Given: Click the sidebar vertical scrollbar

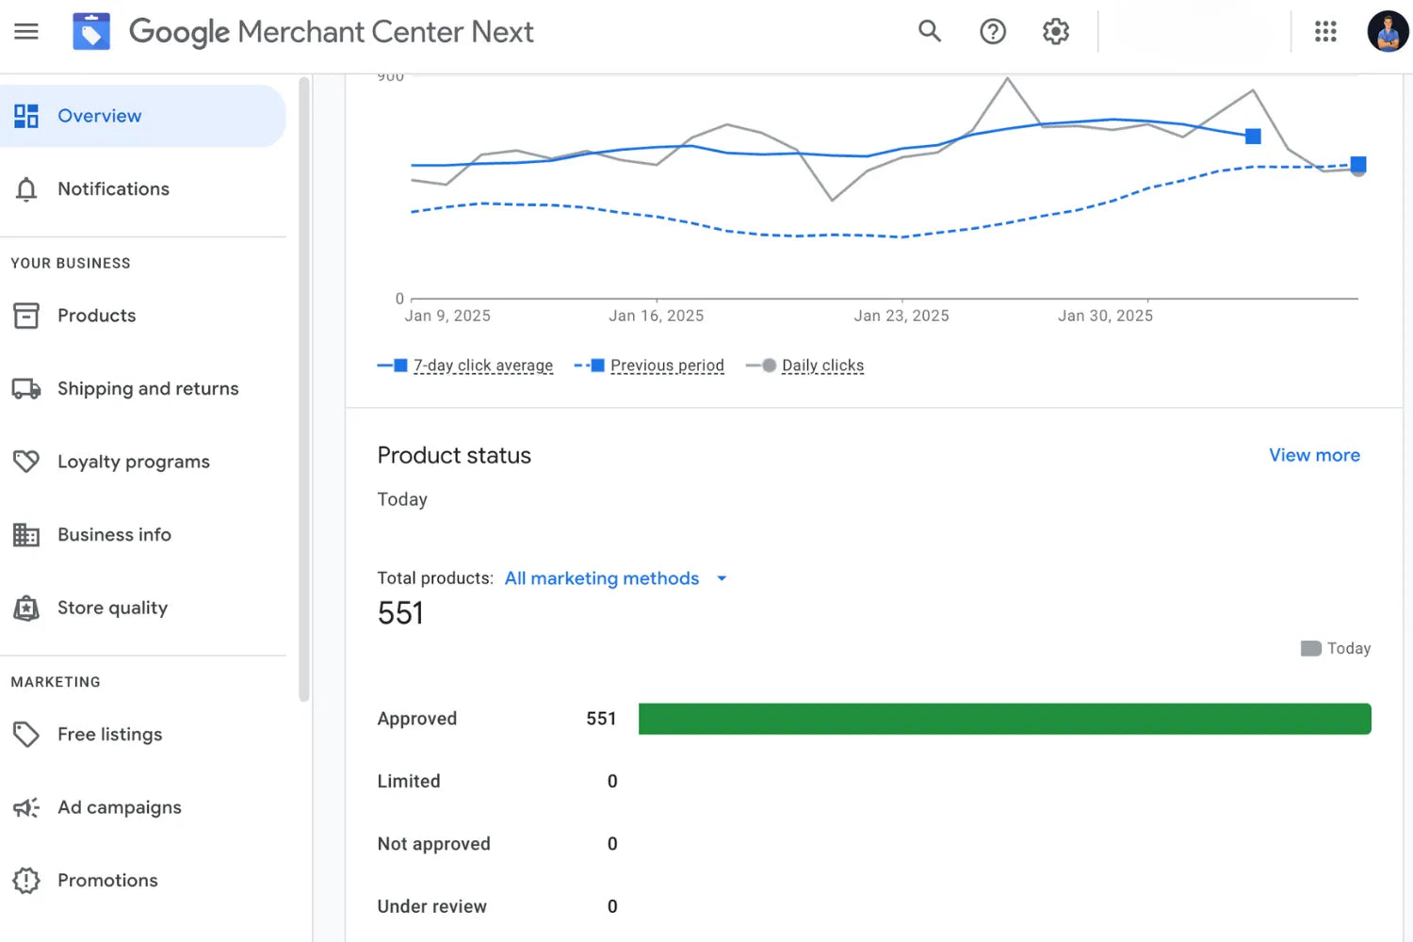Looking at the screenshot, I should pos(303,389).
